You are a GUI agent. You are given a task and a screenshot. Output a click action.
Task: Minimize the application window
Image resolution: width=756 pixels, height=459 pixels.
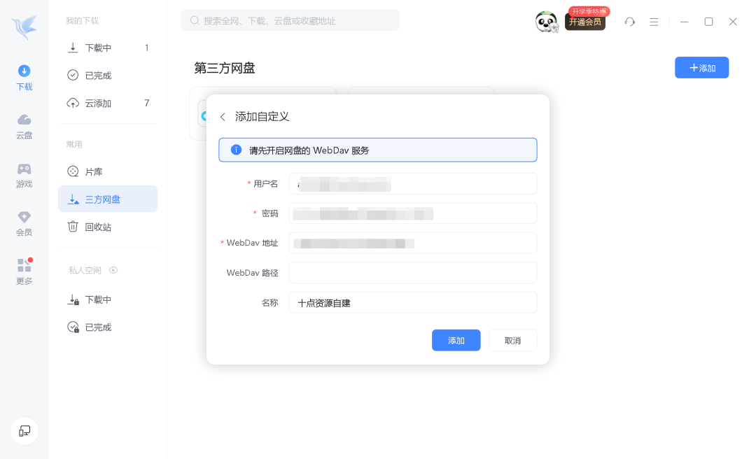point(684,22)
